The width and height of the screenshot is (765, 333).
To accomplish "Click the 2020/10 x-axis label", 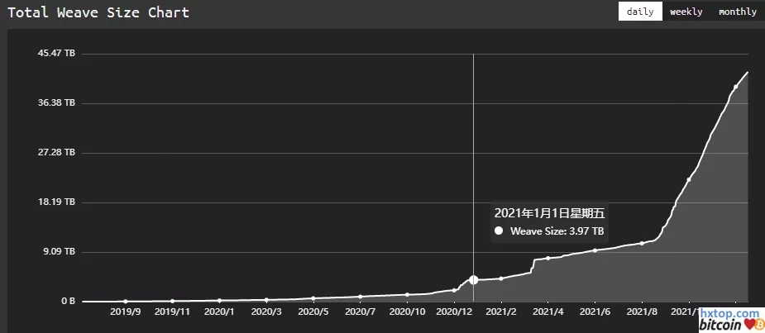I will point(407,312).
